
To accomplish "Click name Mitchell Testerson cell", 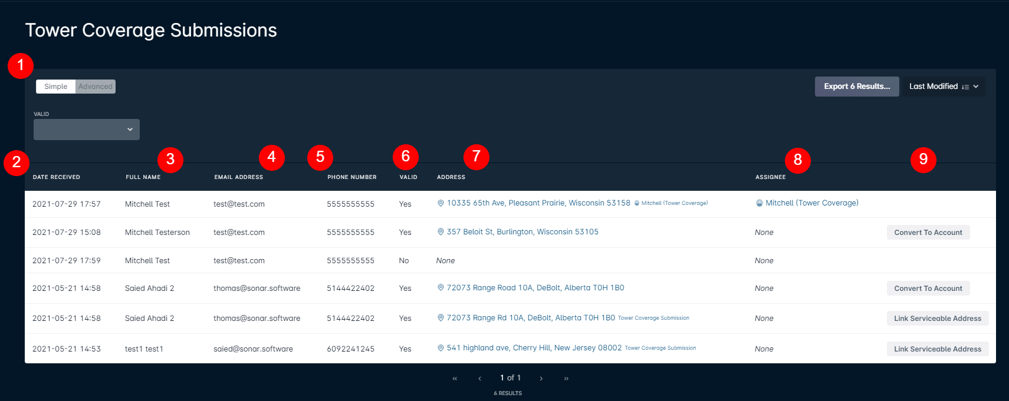I will click(157, 233).
